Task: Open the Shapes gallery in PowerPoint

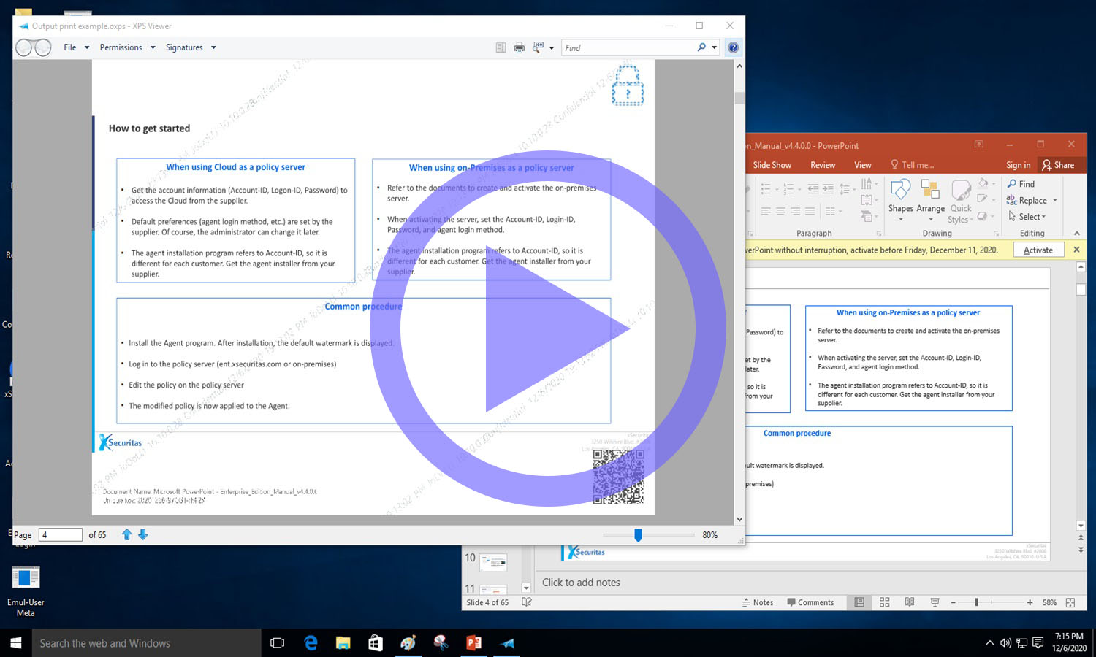Action: coord(900,197)
